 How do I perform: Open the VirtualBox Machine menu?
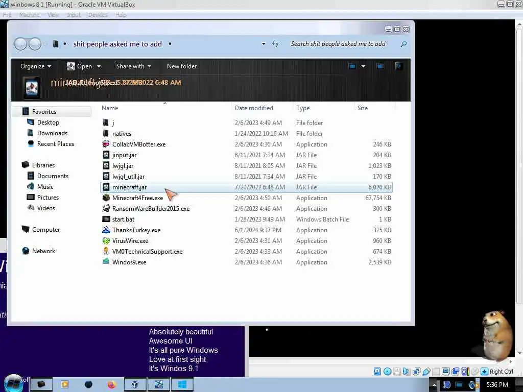(x=29, y=15)
